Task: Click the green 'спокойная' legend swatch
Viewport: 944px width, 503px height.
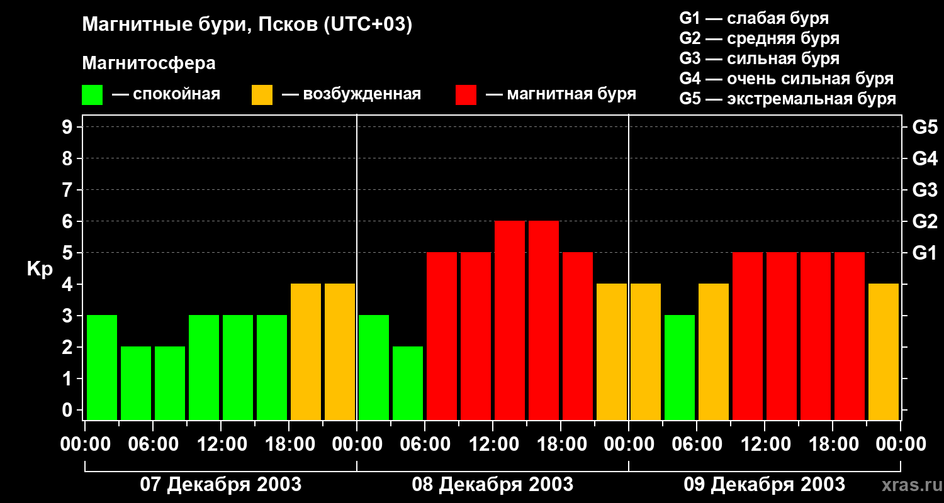Action: pyautogui.click(x=92, y=95)
